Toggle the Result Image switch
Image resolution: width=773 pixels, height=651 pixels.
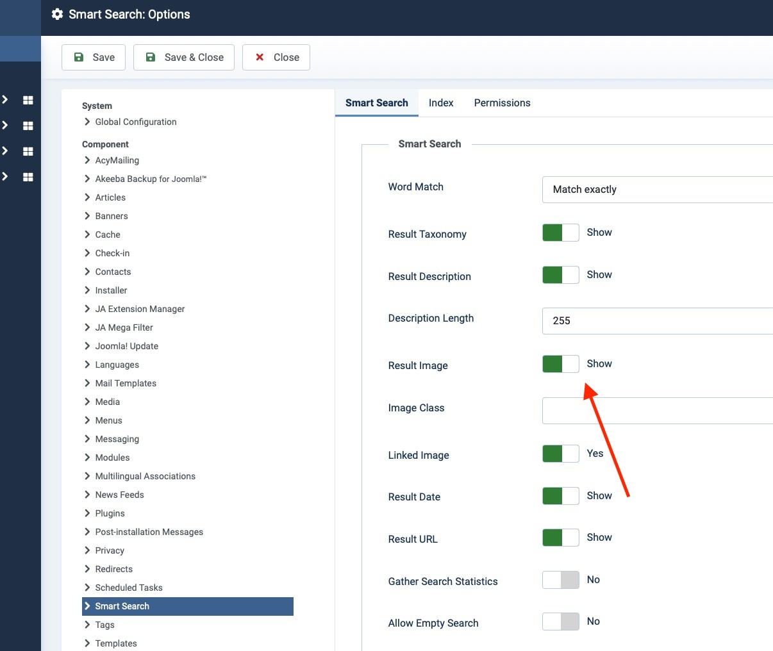[x=560, y=364]
